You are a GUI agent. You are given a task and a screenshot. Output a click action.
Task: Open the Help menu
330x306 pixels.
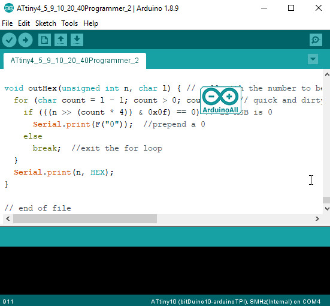tap(90, 23)
